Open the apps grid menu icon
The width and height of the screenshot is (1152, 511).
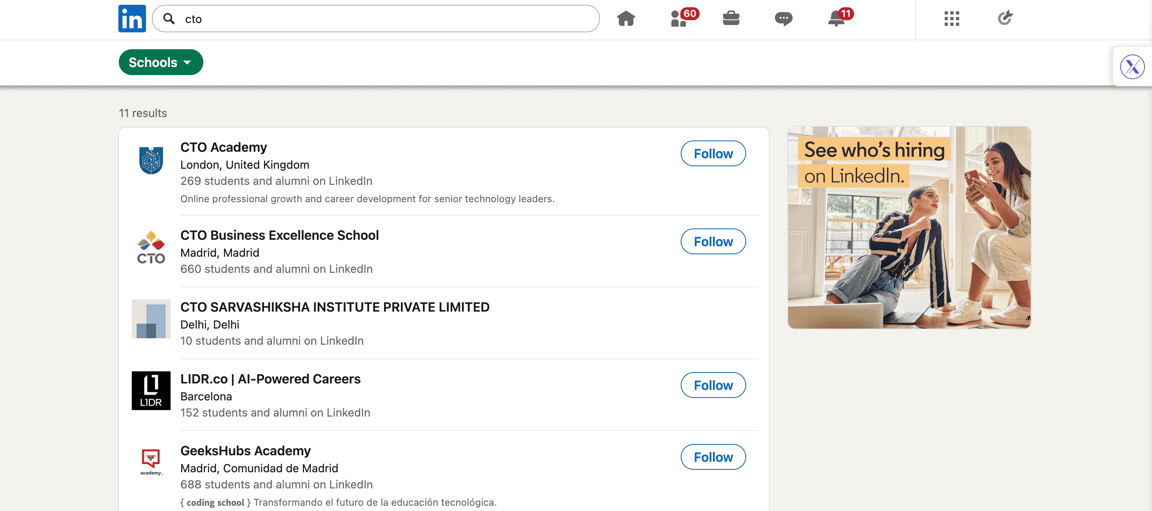(x=951, y=19)
